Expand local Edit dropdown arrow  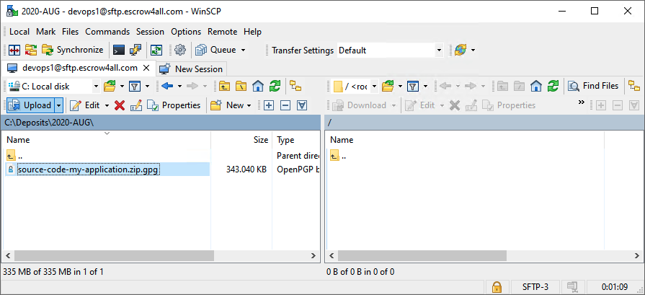point(107,105)
